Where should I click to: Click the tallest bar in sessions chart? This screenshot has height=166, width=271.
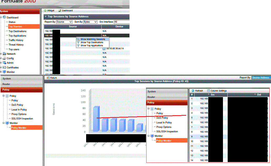point(96,119)
